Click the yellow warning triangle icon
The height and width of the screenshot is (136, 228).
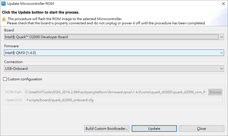tap(4, 19)
